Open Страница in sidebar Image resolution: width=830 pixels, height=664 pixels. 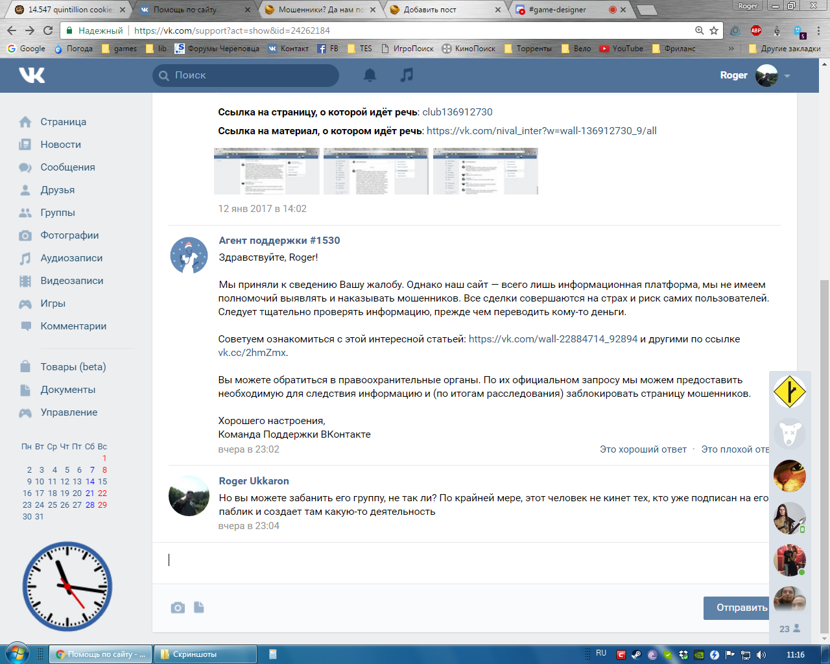pyautogui.click(x=63, y=122)
